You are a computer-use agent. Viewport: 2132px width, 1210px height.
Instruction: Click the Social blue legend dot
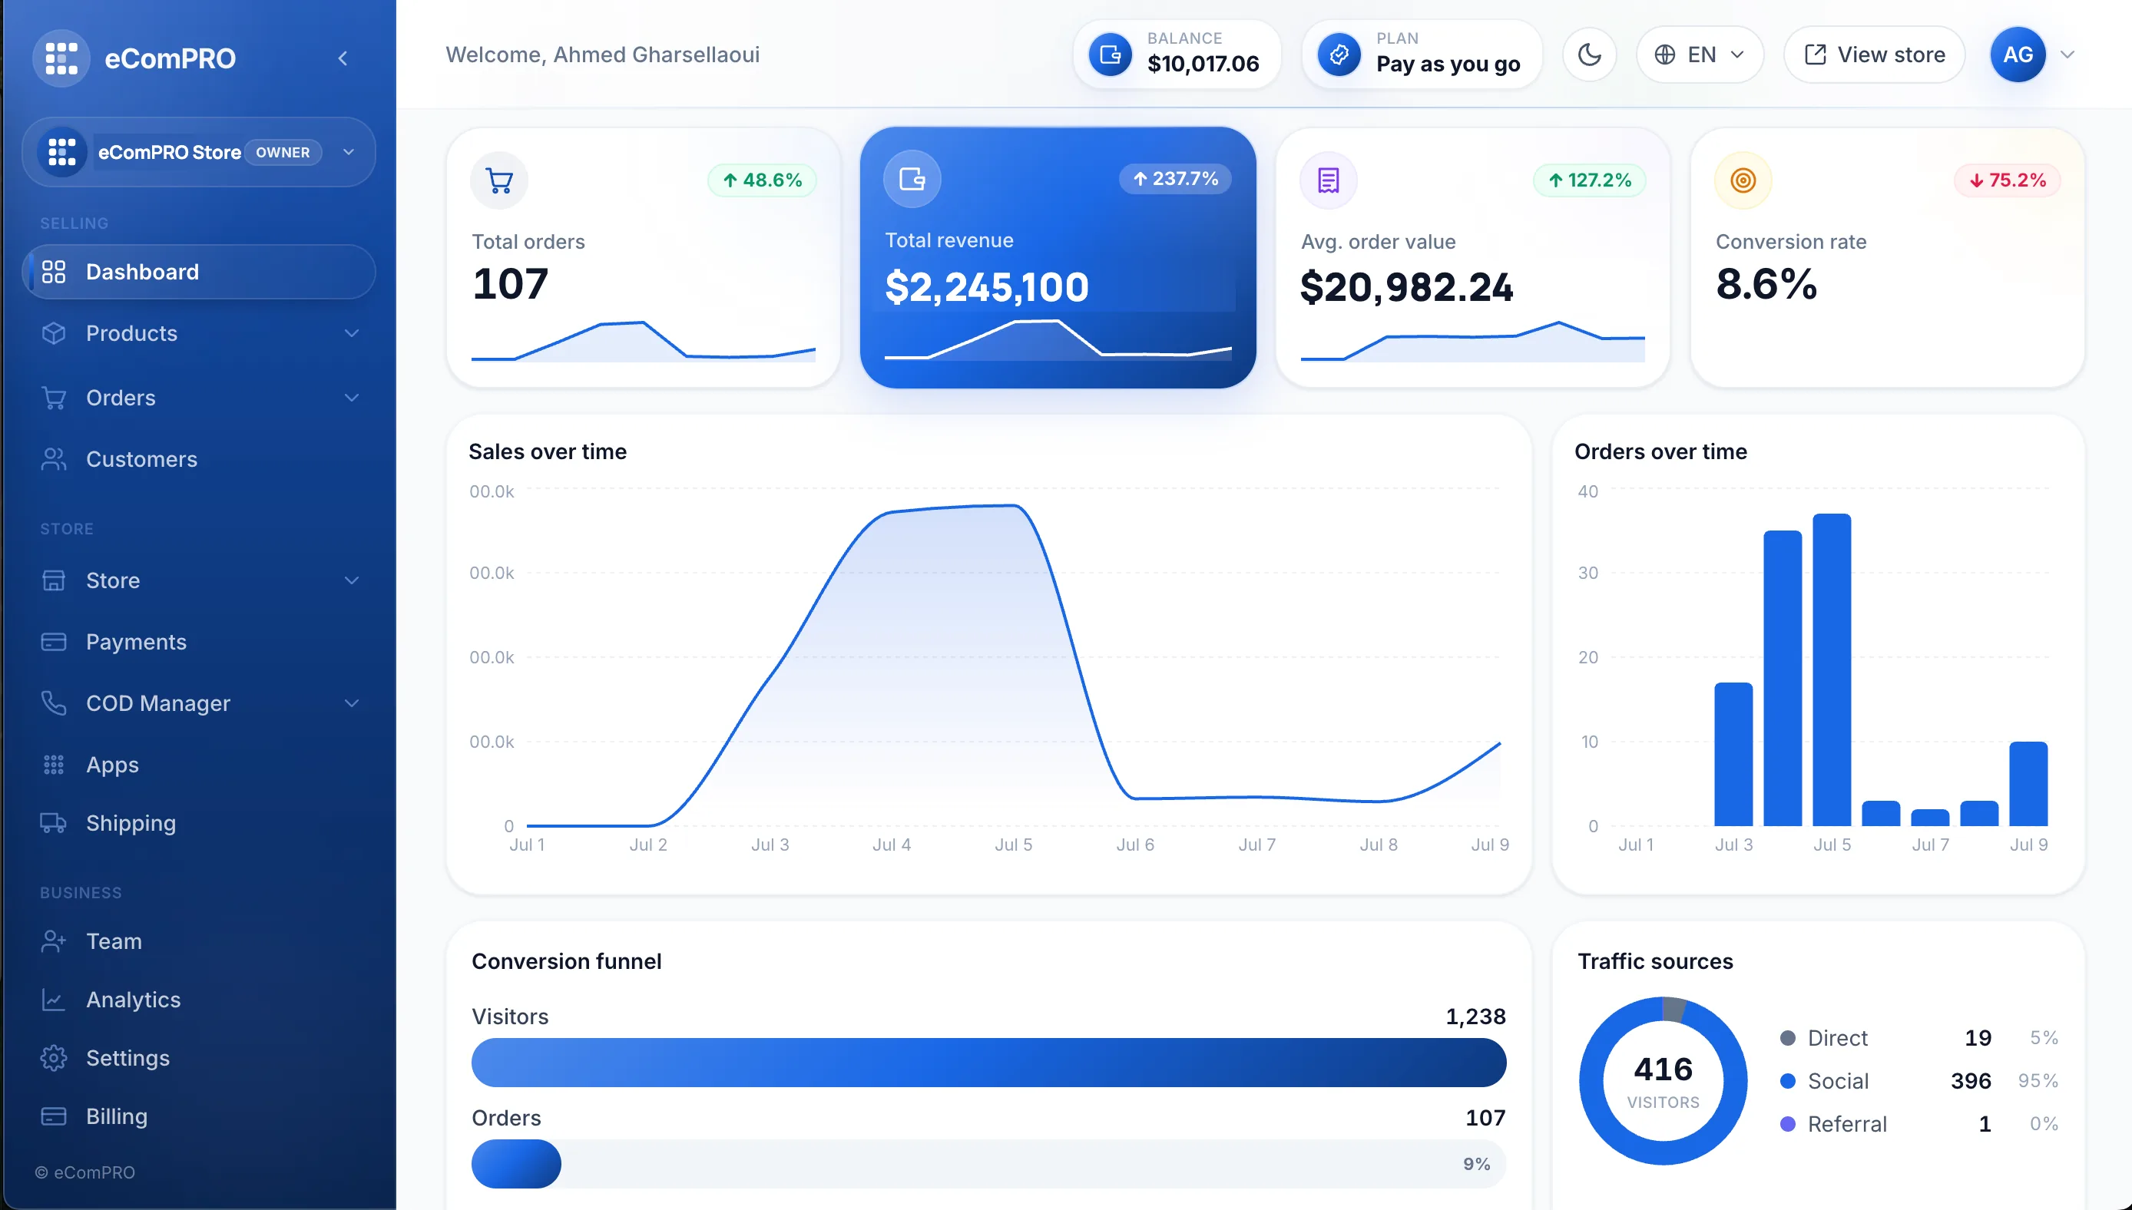pos(1787,1081)
